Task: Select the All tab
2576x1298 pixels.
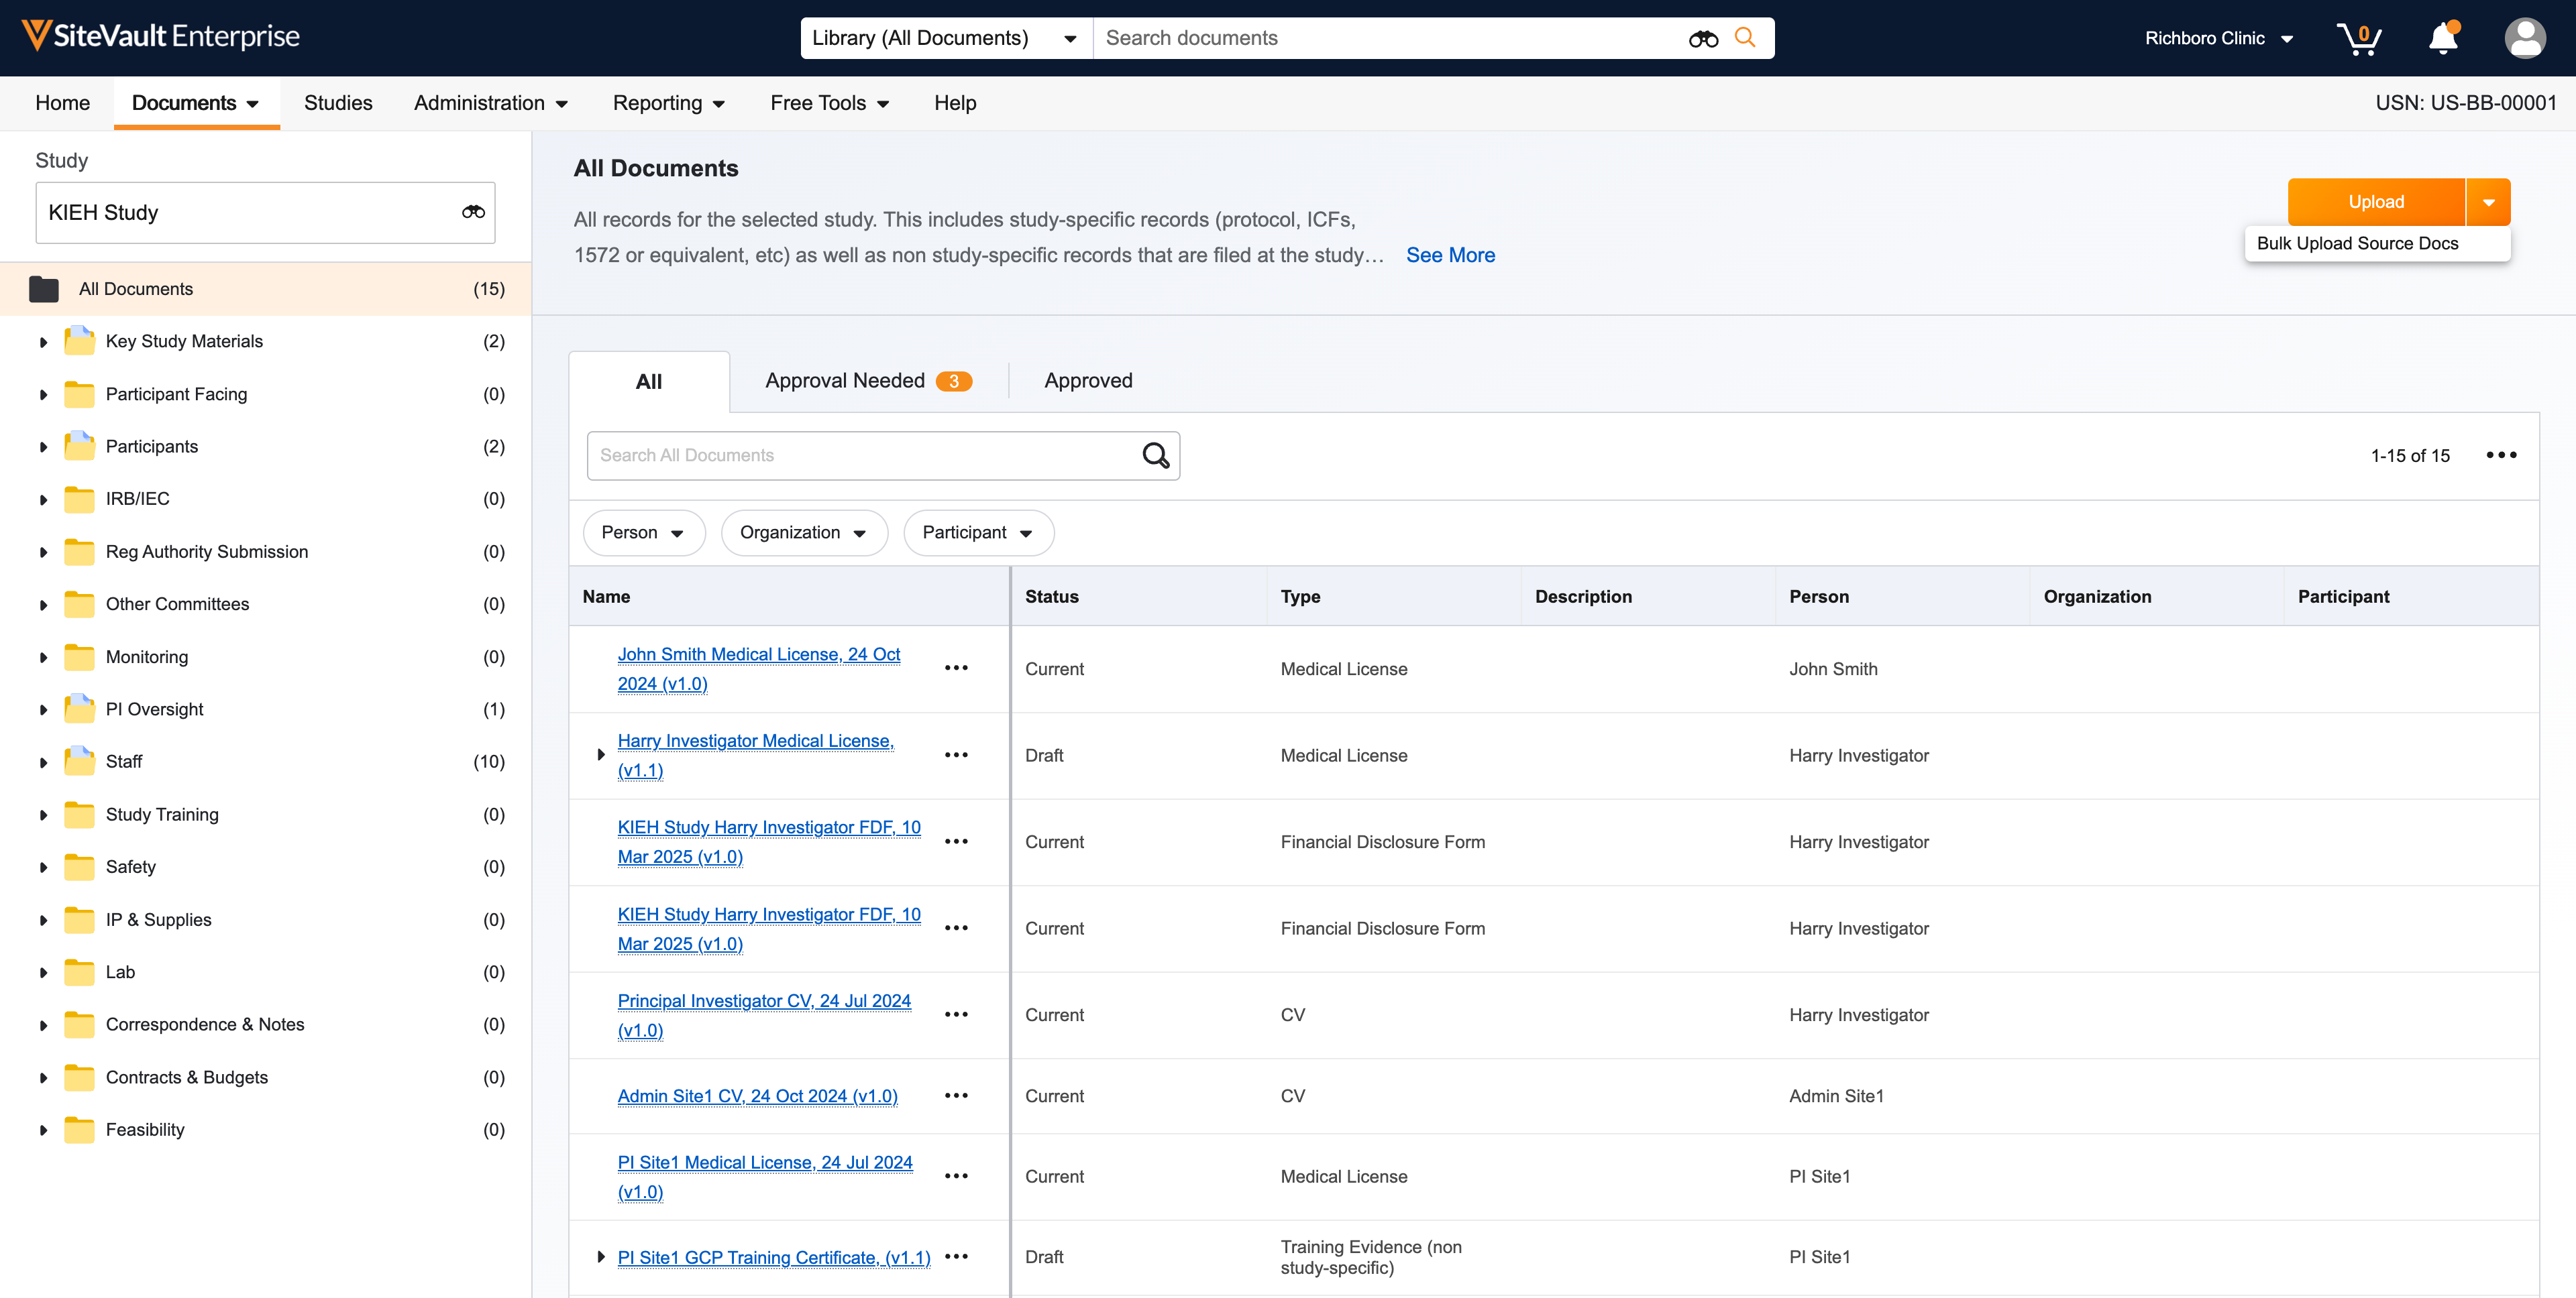Action: (x=649, y=381)
